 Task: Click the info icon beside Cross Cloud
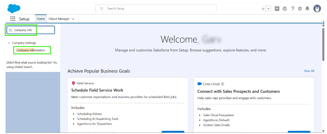223,84
